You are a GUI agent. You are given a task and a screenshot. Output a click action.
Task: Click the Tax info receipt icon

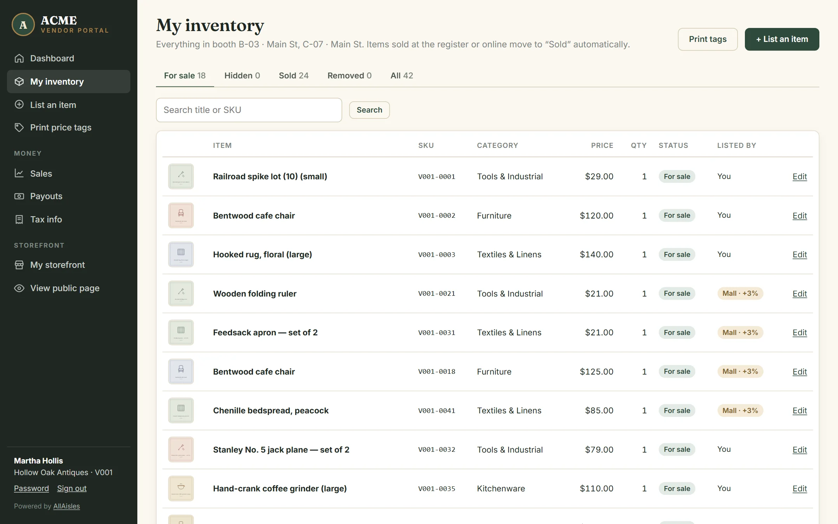pos(19,219)
